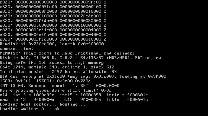This screenshot has height=116, width=208.
Task: Click the 'Old dos memory at 0x9fc00' line
Action: tap(83, 76)
